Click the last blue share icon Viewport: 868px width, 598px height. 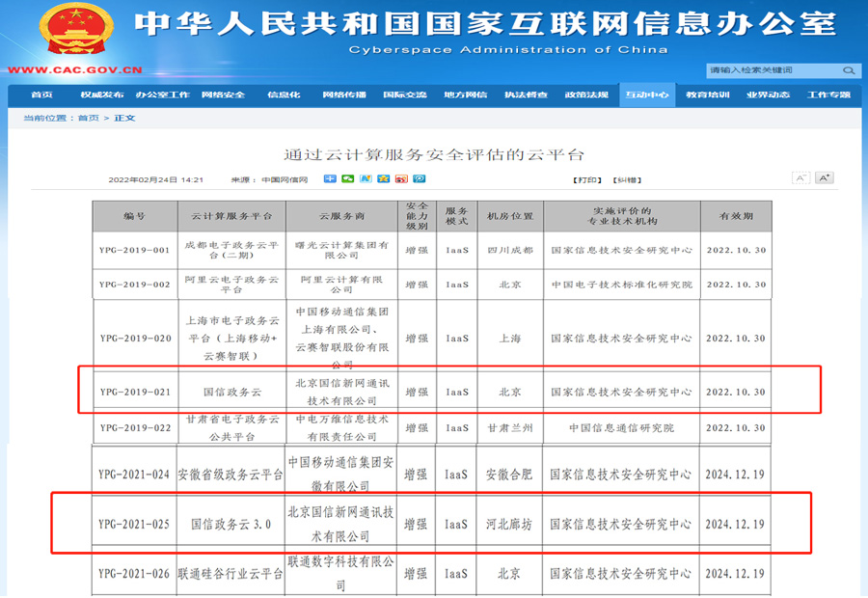coord(420,179)
